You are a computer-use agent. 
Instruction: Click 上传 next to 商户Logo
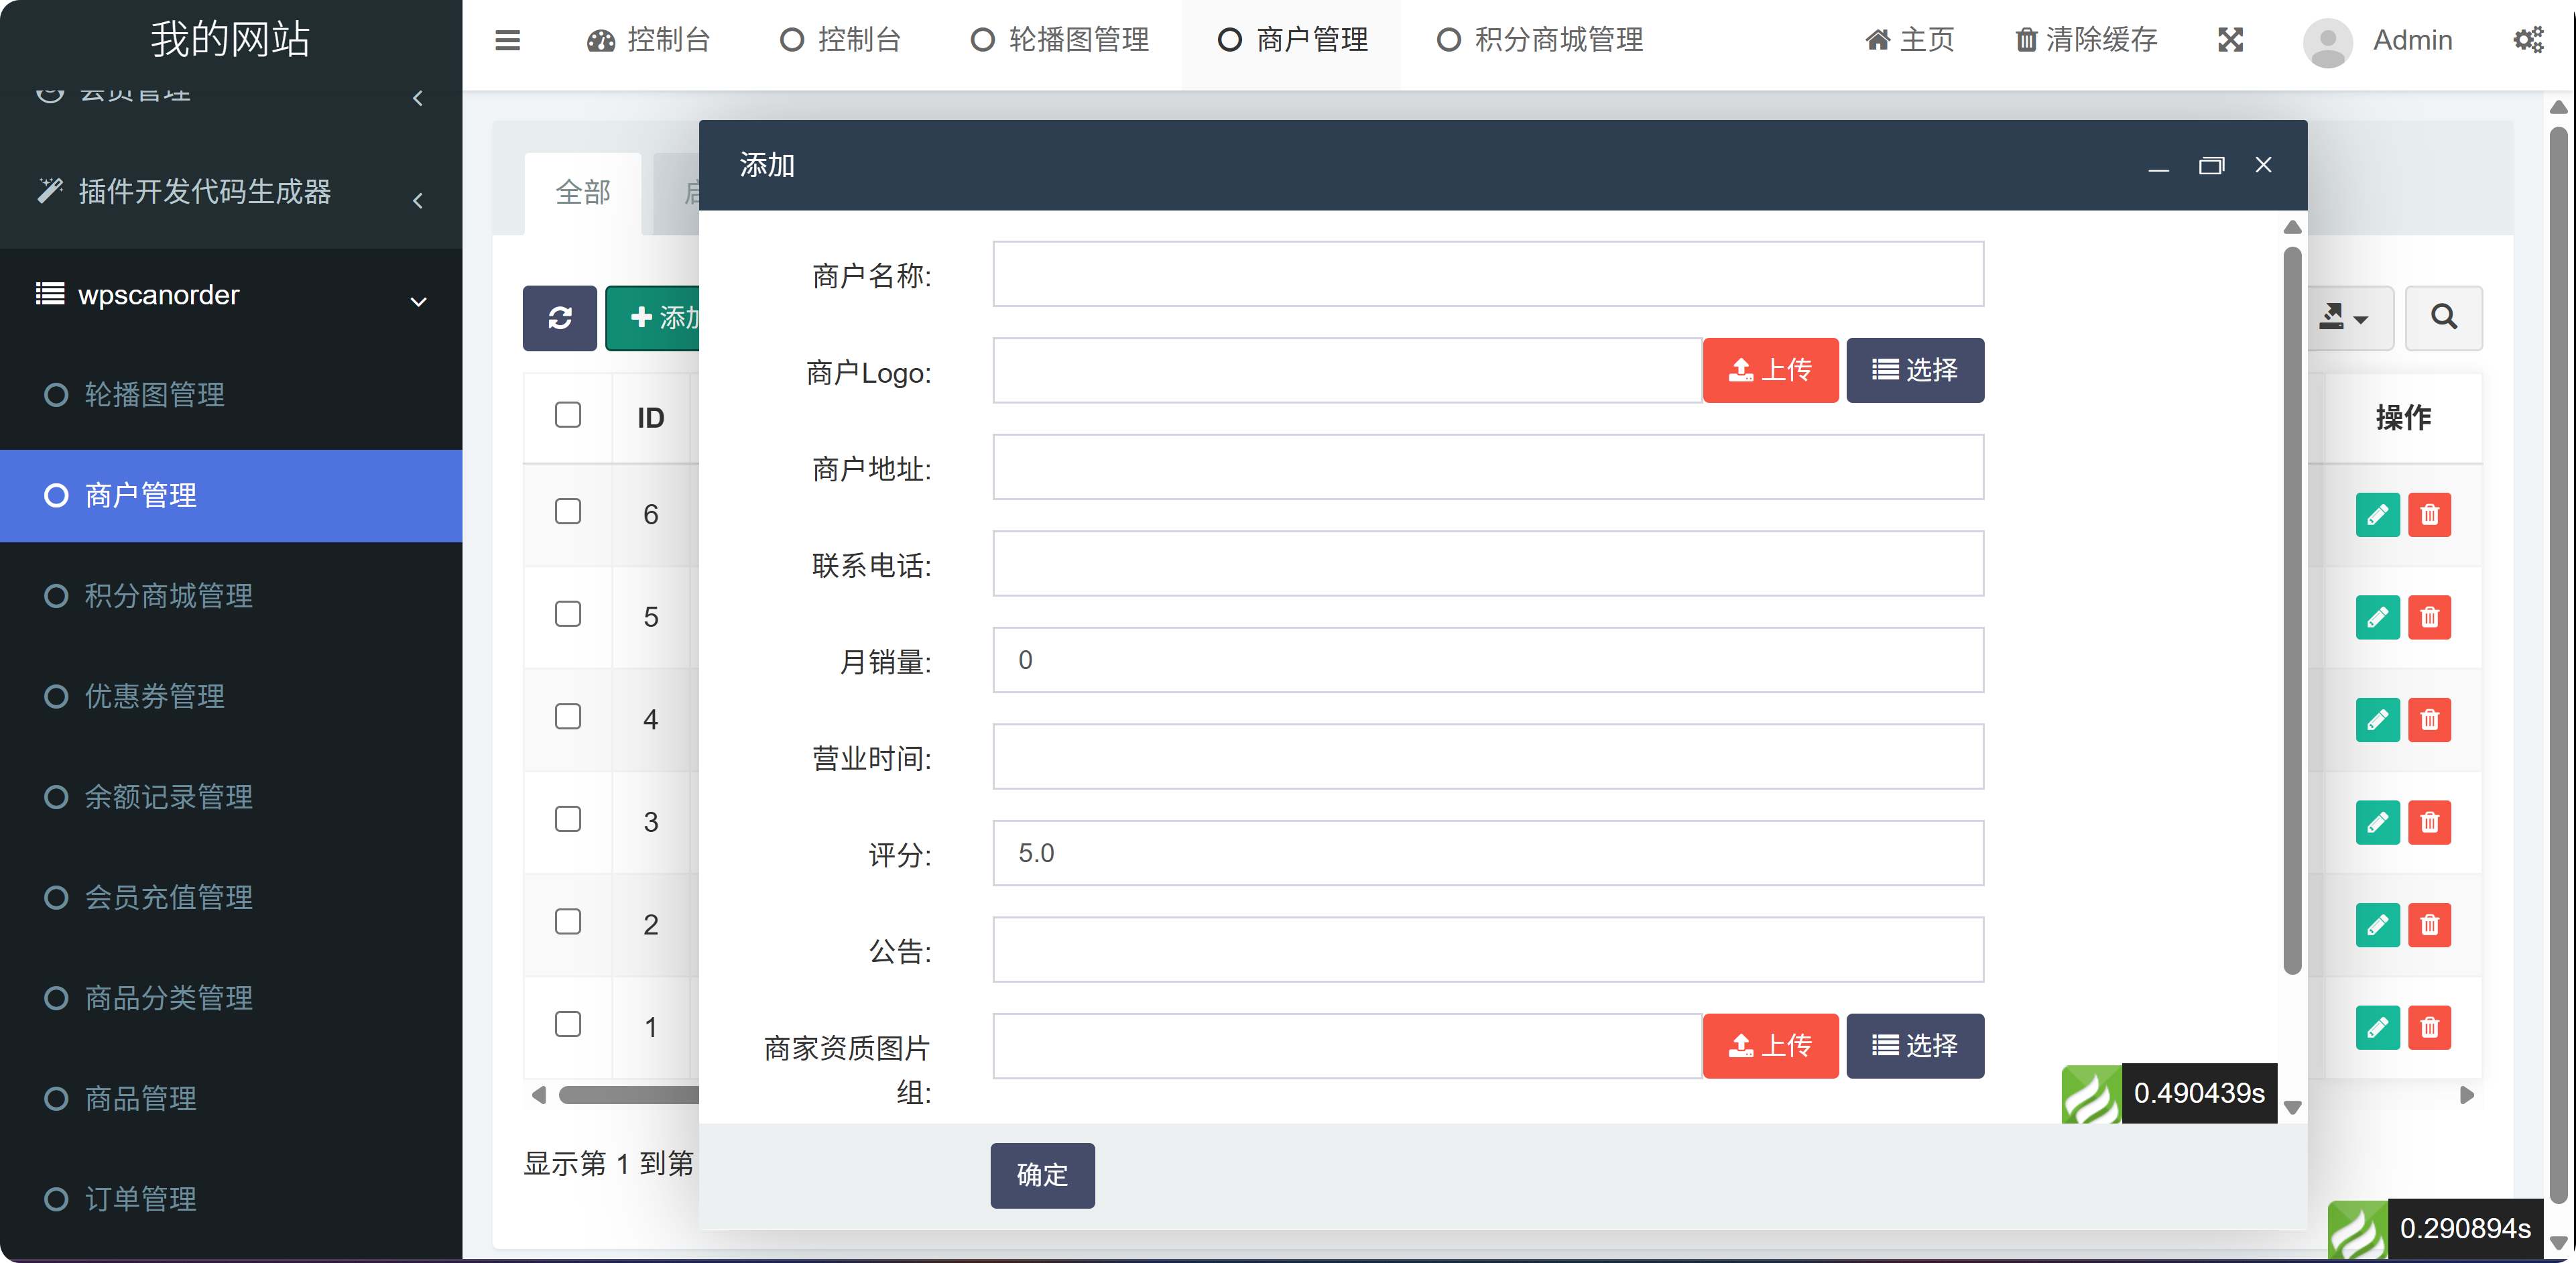tap(1770, 370)
